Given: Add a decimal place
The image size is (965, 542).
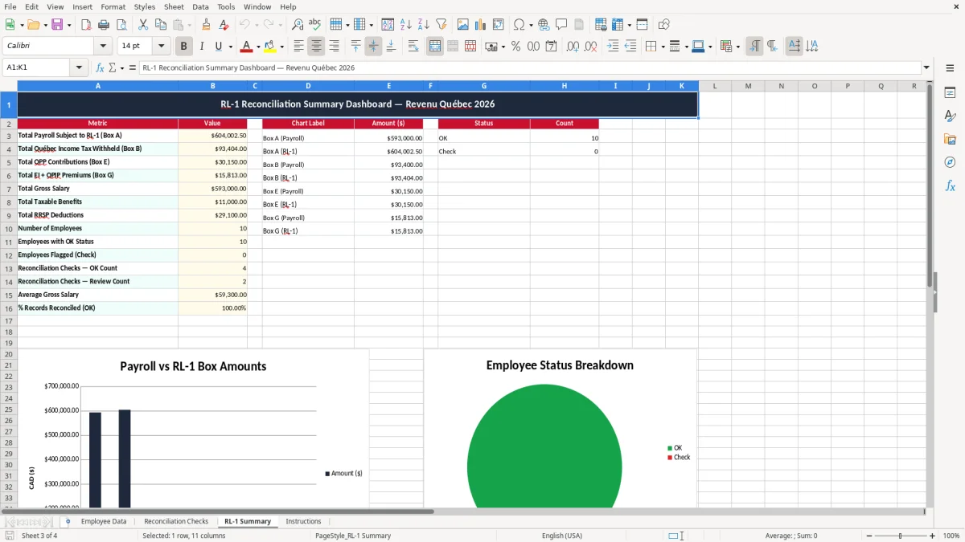Looking at the screenshot, I should point(573,47).
